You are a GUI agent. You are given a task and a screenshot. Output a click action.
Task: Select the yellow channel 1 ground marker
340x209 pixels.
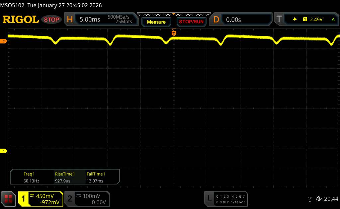click(4, 151)
